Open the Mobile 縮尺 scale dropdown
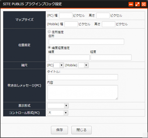Image resolution: width=148 pixels, height=138 pixels. pos(83,65)
